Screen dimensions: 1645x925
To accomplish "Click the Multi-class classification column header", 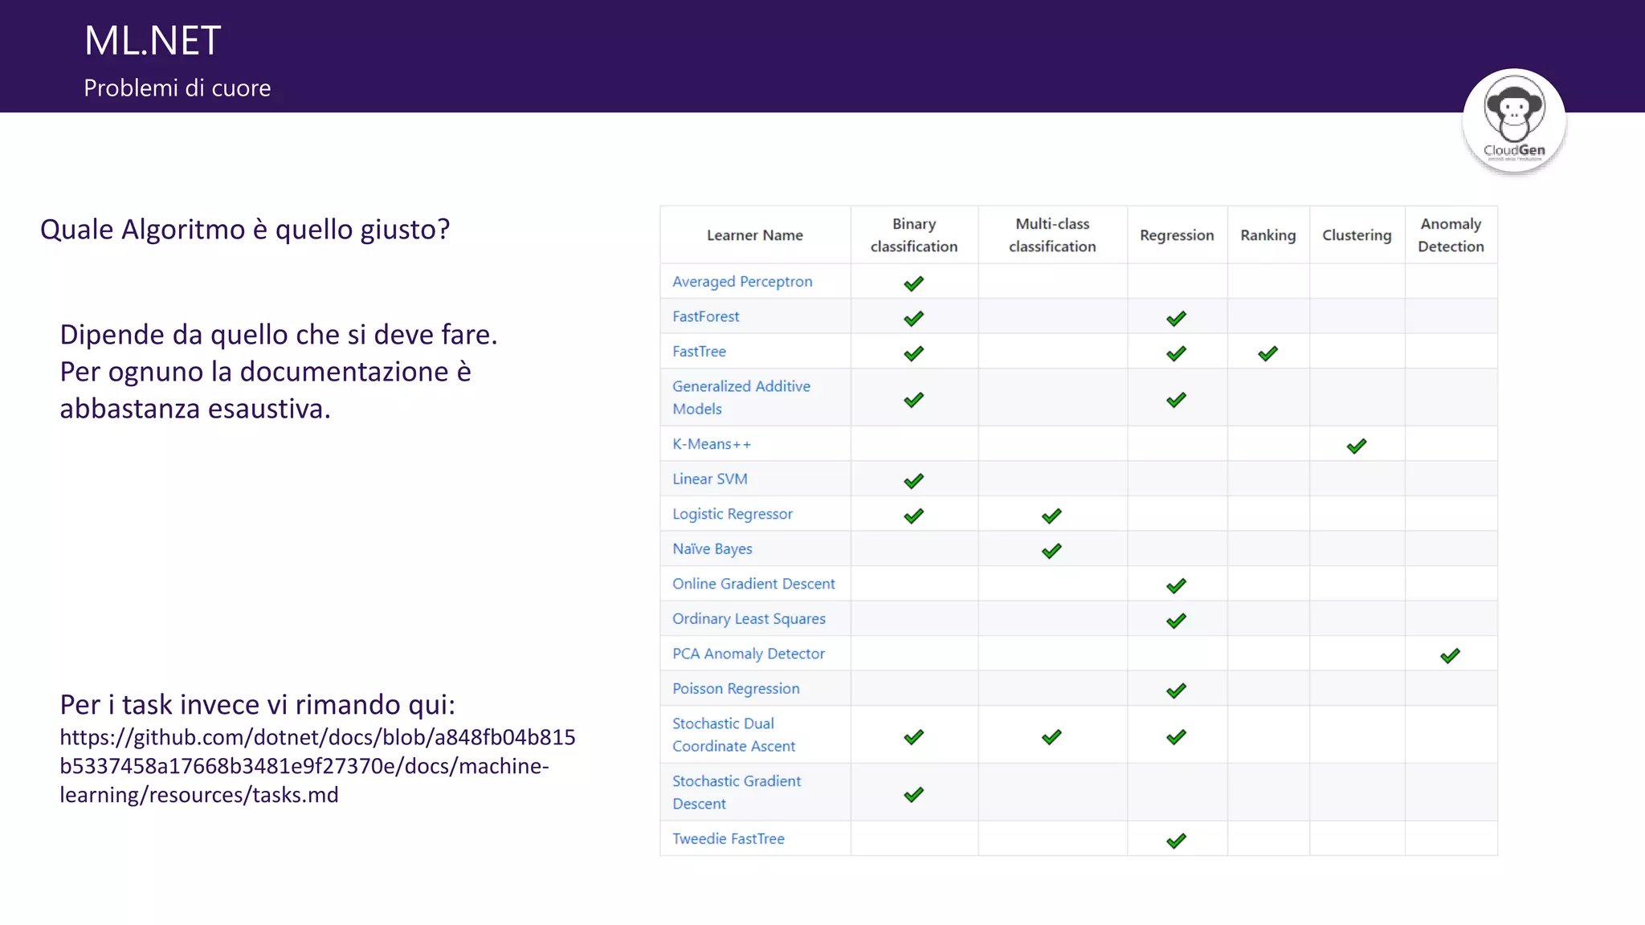I will coord(1052,235).
